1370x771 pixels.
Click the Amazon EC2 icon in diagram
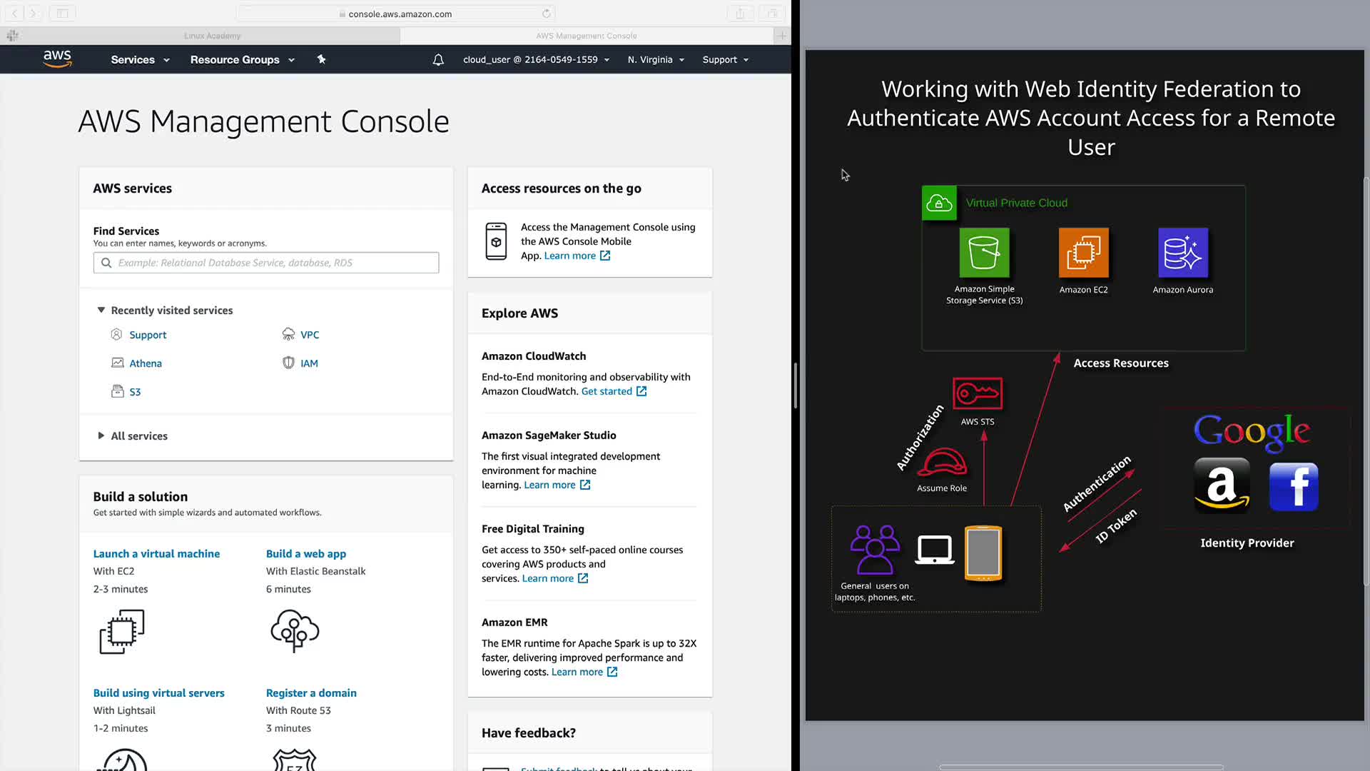(x=1083, y=253)
